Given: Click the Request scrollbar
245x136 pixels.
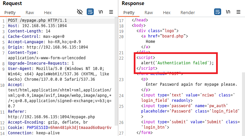Looking at the screenshot, I should 116,72.
